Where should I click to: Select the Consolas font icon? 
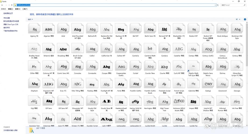click(78, 66)
